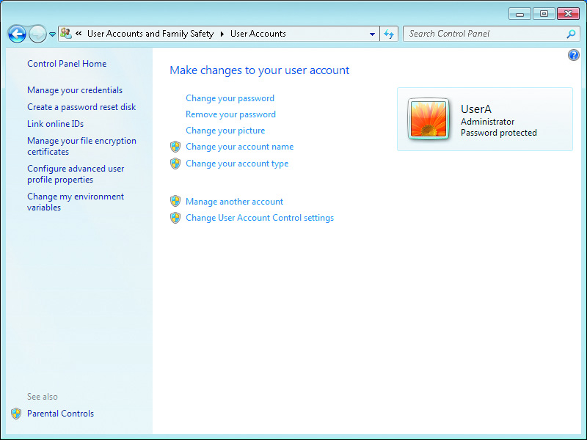
Task: Click the Administrator account type text
Action: [x=487, y=122]
